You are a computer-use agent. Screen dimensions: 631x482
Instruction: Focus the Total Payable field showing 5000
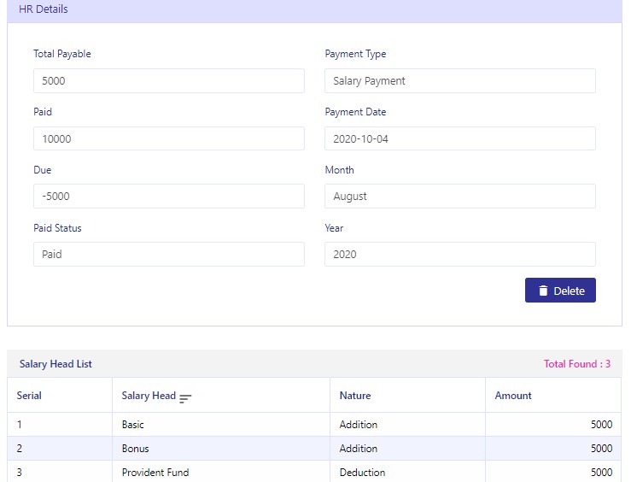click(x=169, y=81)
